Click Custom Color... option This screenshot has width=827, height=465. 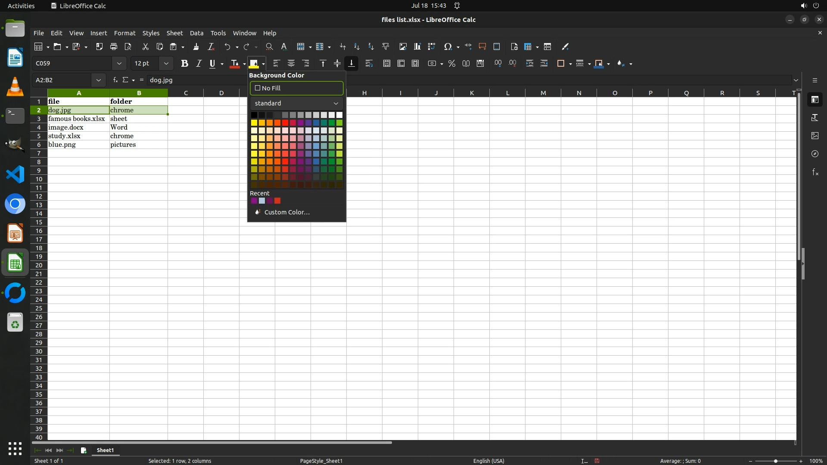pyautogui.click(x=286, y=212)
